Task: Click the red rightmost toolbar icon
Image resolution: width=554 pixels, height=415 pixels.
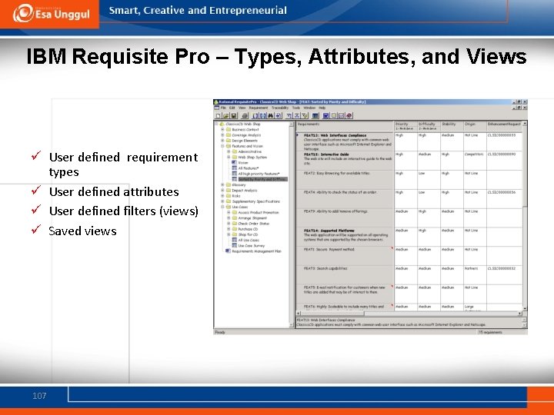Action: point(349,115)
